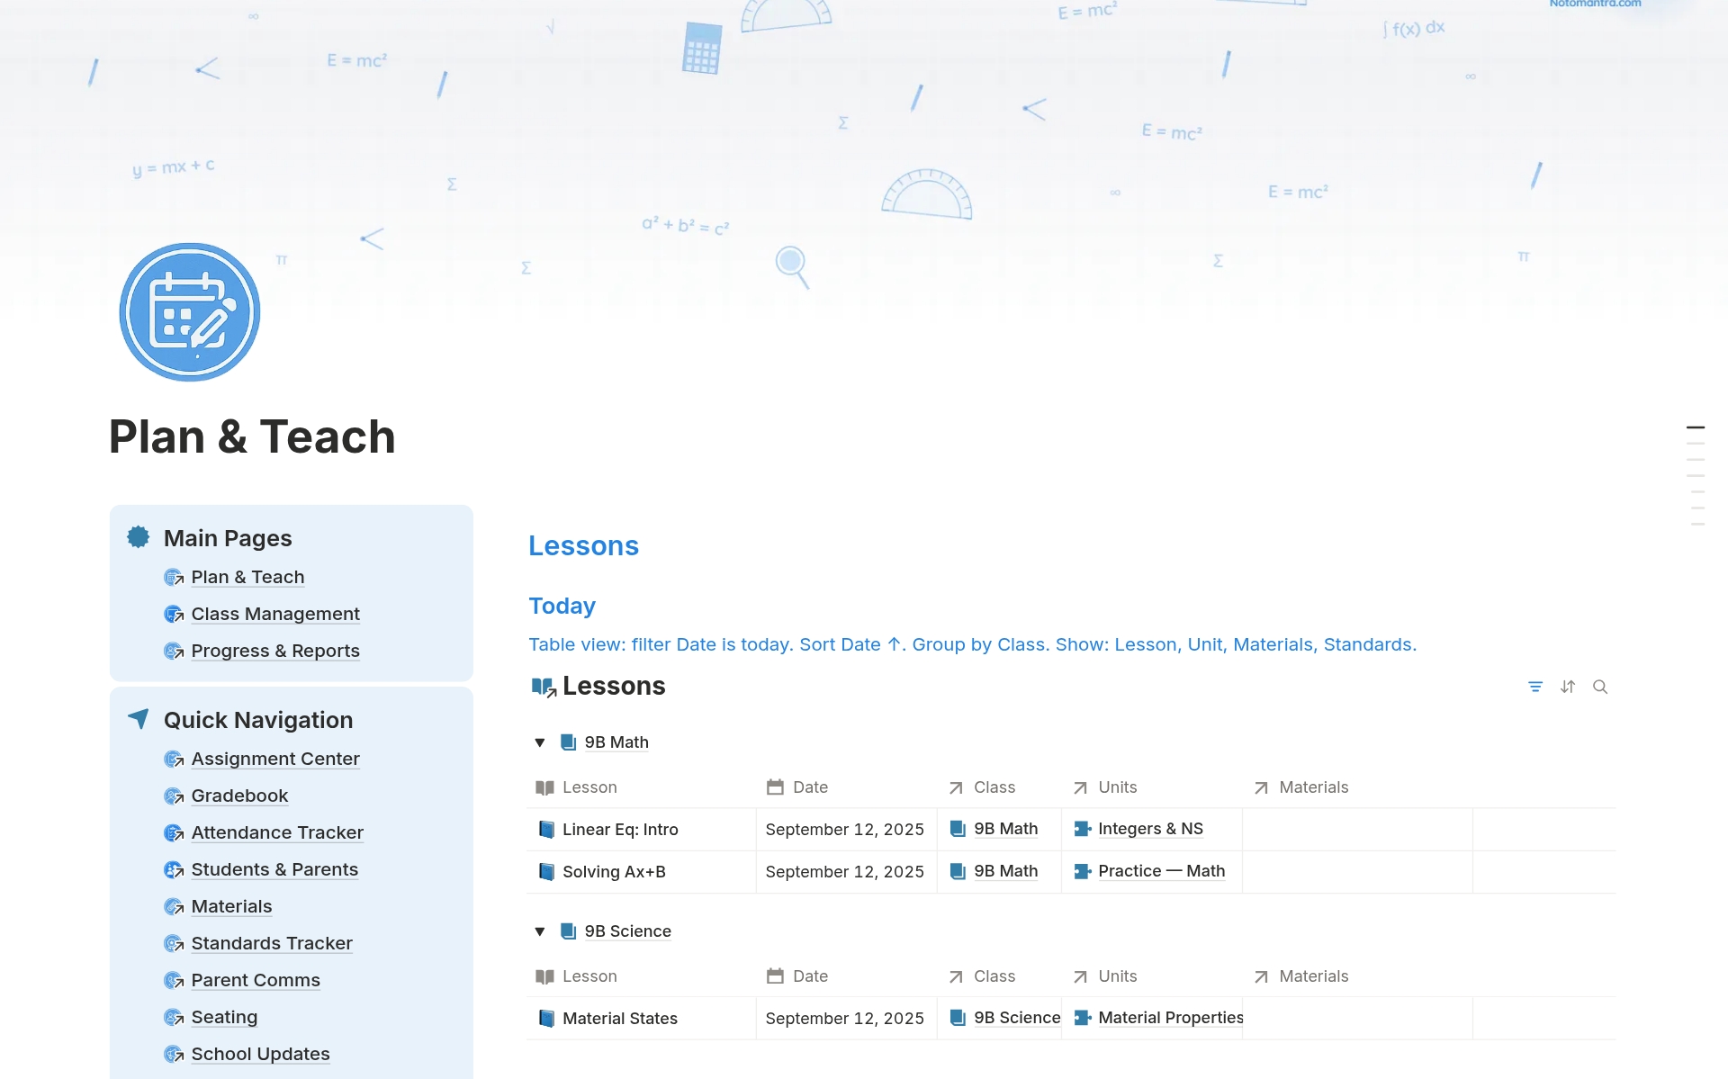Click the icon next to Parent Comms
This screenshot has width=1728, height=1079.
pyautogui.click(x=174, y=981)
